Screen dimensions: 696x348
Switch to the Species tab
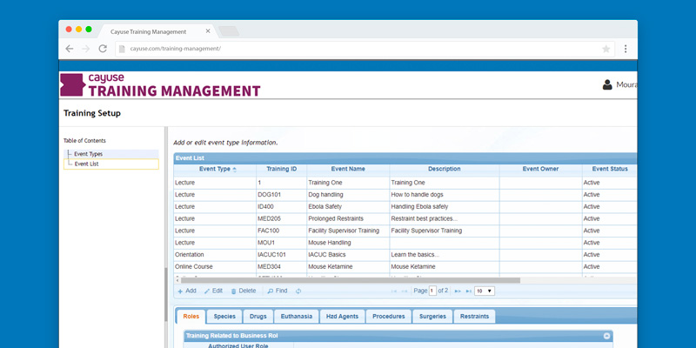pyautogui.click(x=224, y=317)
